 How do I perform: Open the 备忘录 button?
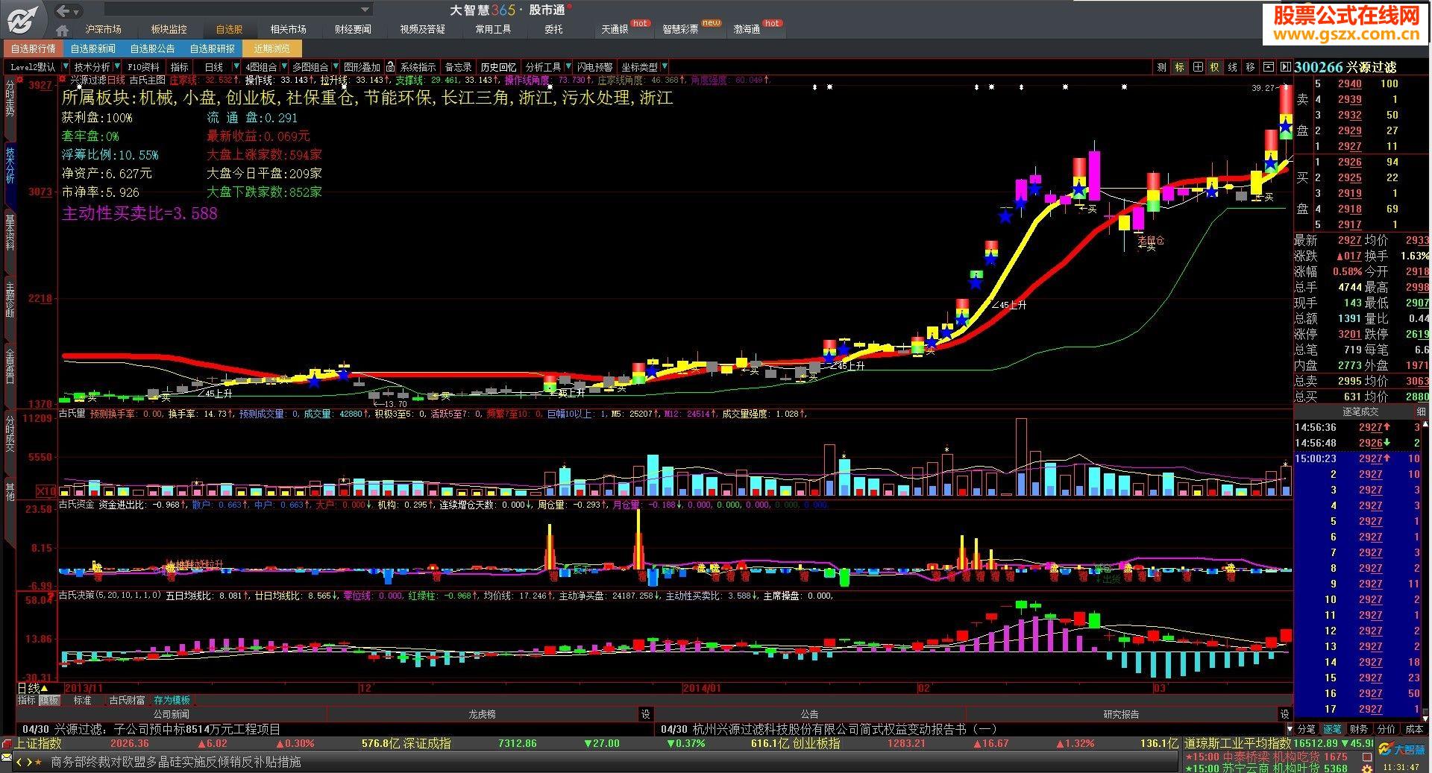[x=458, y=67]
